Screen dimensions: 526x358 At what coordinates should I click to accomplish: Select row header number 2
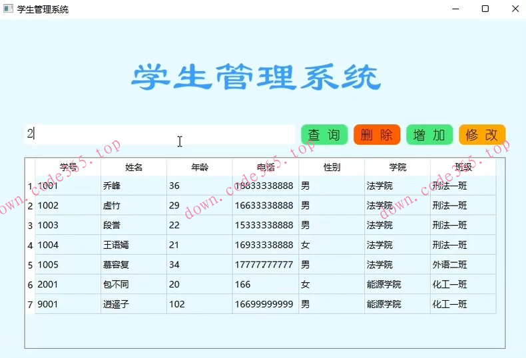(30, 206)
